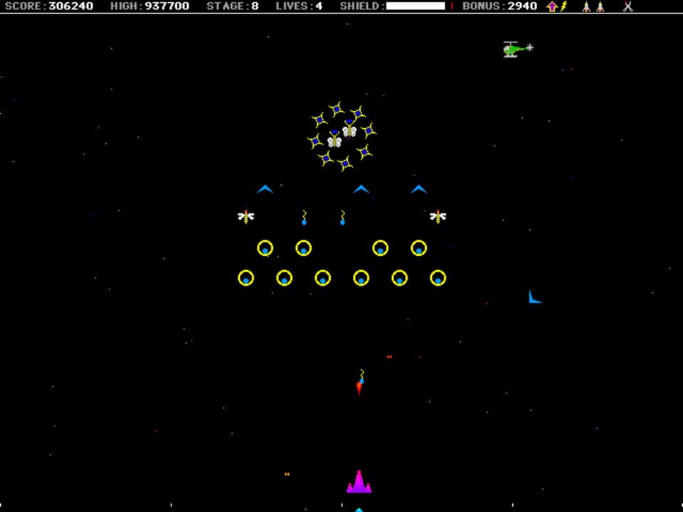
Task: Click the green helicopter flying near top right
Action: coord(512,48)
